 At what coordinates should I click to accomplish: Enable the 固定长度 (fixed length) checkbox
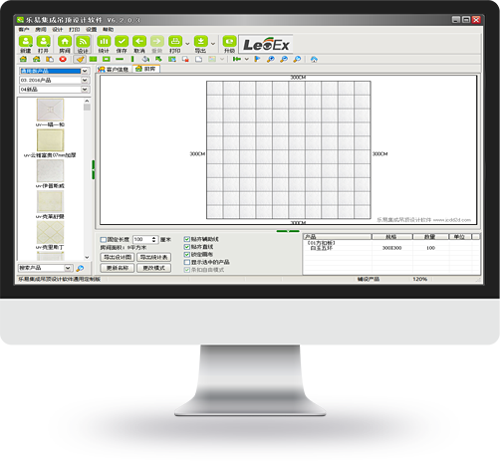(x=104, y=239)
